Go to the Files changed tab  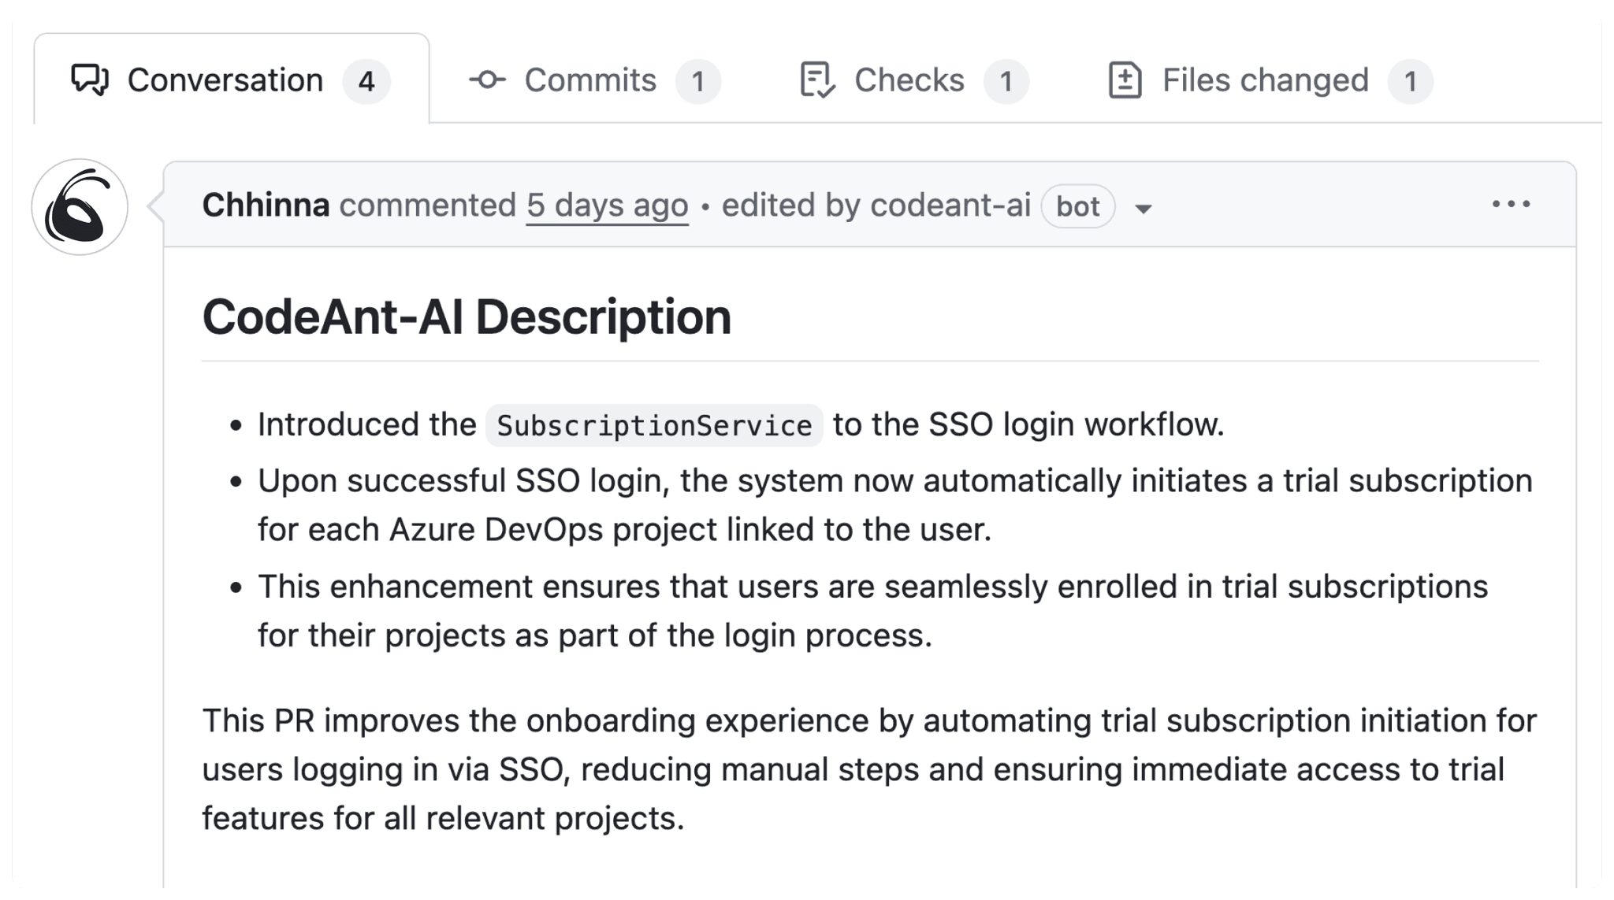click(1270, 80)
